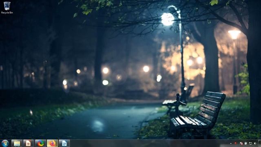Click the red tray notification icon
Viewport: 261px width, 147px height.
pos(236,143)
